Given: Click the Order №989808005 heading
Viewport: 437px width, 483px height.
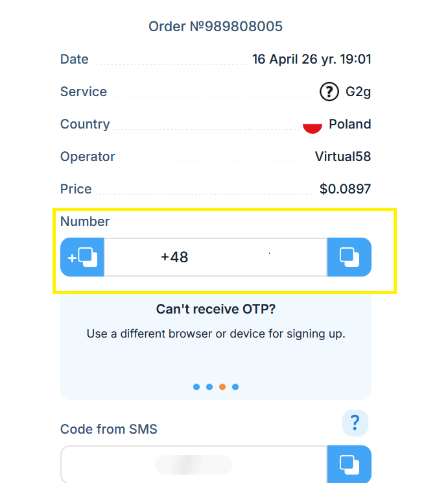Looking at the screenshot, I should pos(215,27).
